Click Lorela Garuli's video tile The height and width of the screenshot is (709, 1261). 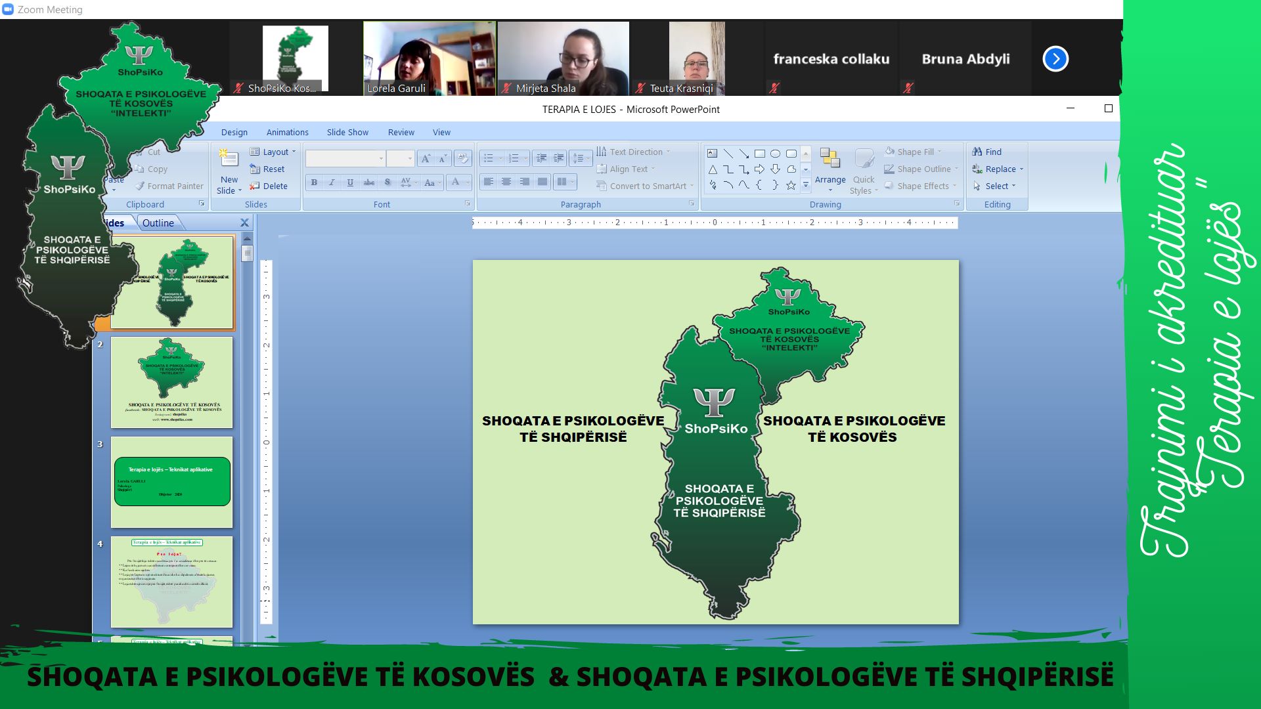pyautogui.click(x=430, y=58)
